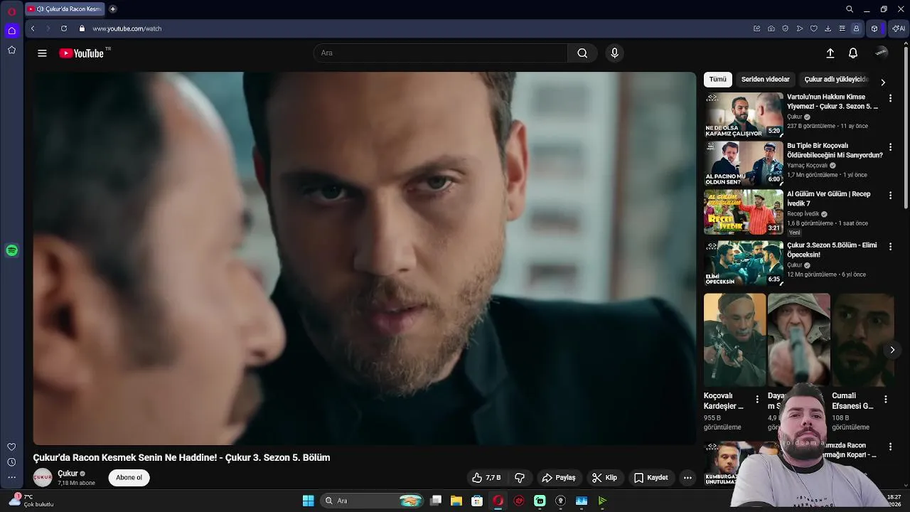Open File Explorer from taskbar

click(x=456, y=501)
